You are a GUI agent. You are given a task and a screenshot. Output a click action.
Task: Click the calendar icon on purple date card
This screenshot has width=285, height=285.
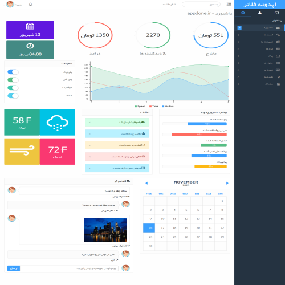click(x=30, y=26)
